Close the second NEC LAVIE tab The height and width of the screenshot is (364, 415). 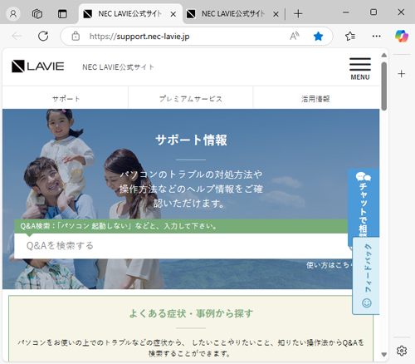point(276,14)
